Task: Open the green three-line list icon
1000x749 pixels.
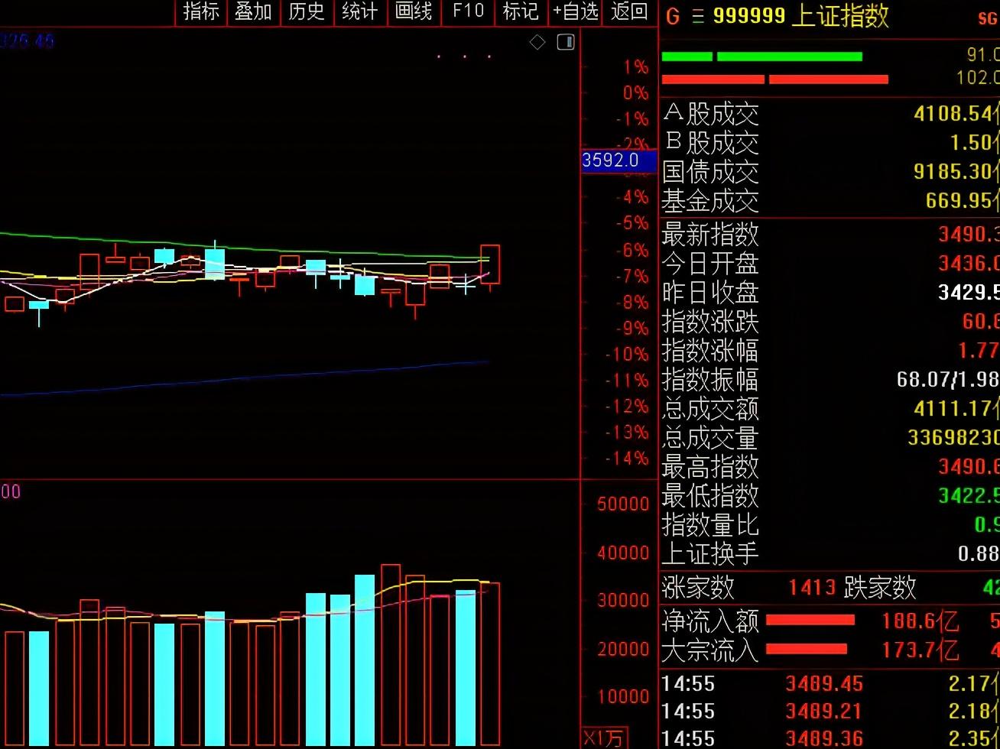Action: 697,16
